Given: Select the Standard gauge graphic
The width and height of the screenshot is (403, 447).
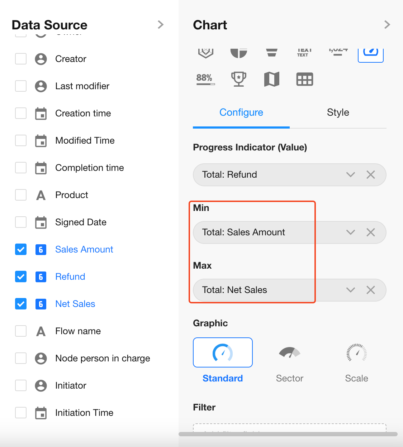Looking at the screenshot, I should click(x=223, y=353).
